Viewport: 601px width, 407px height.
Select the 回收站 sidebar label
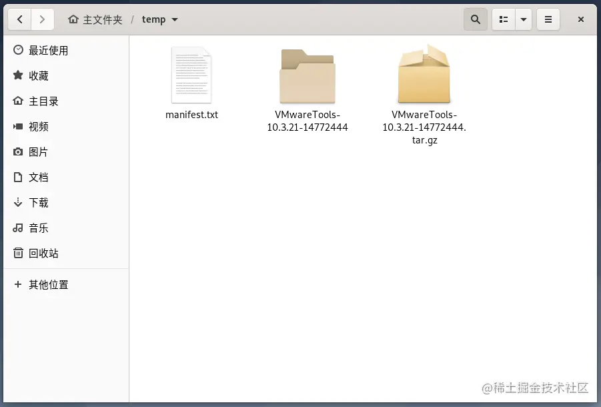(x=44, y=254)
